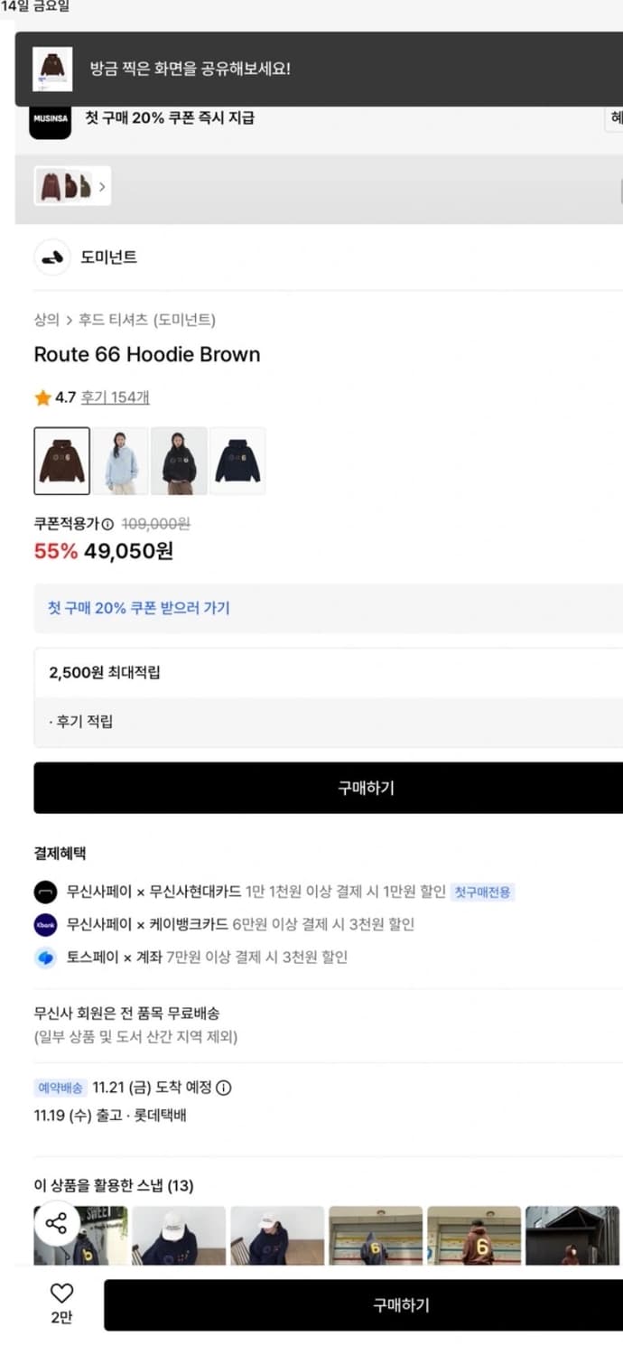Click the MUSINSA logo icon

(50, 120)
